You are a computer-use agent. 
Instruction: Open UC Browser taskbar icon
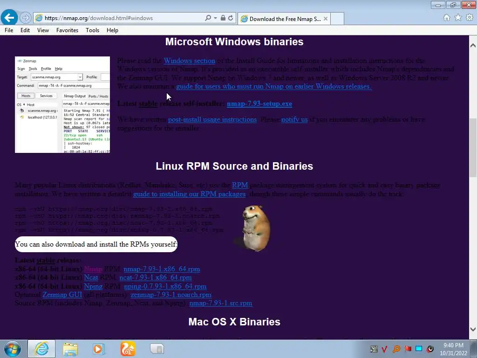(128, 349)
